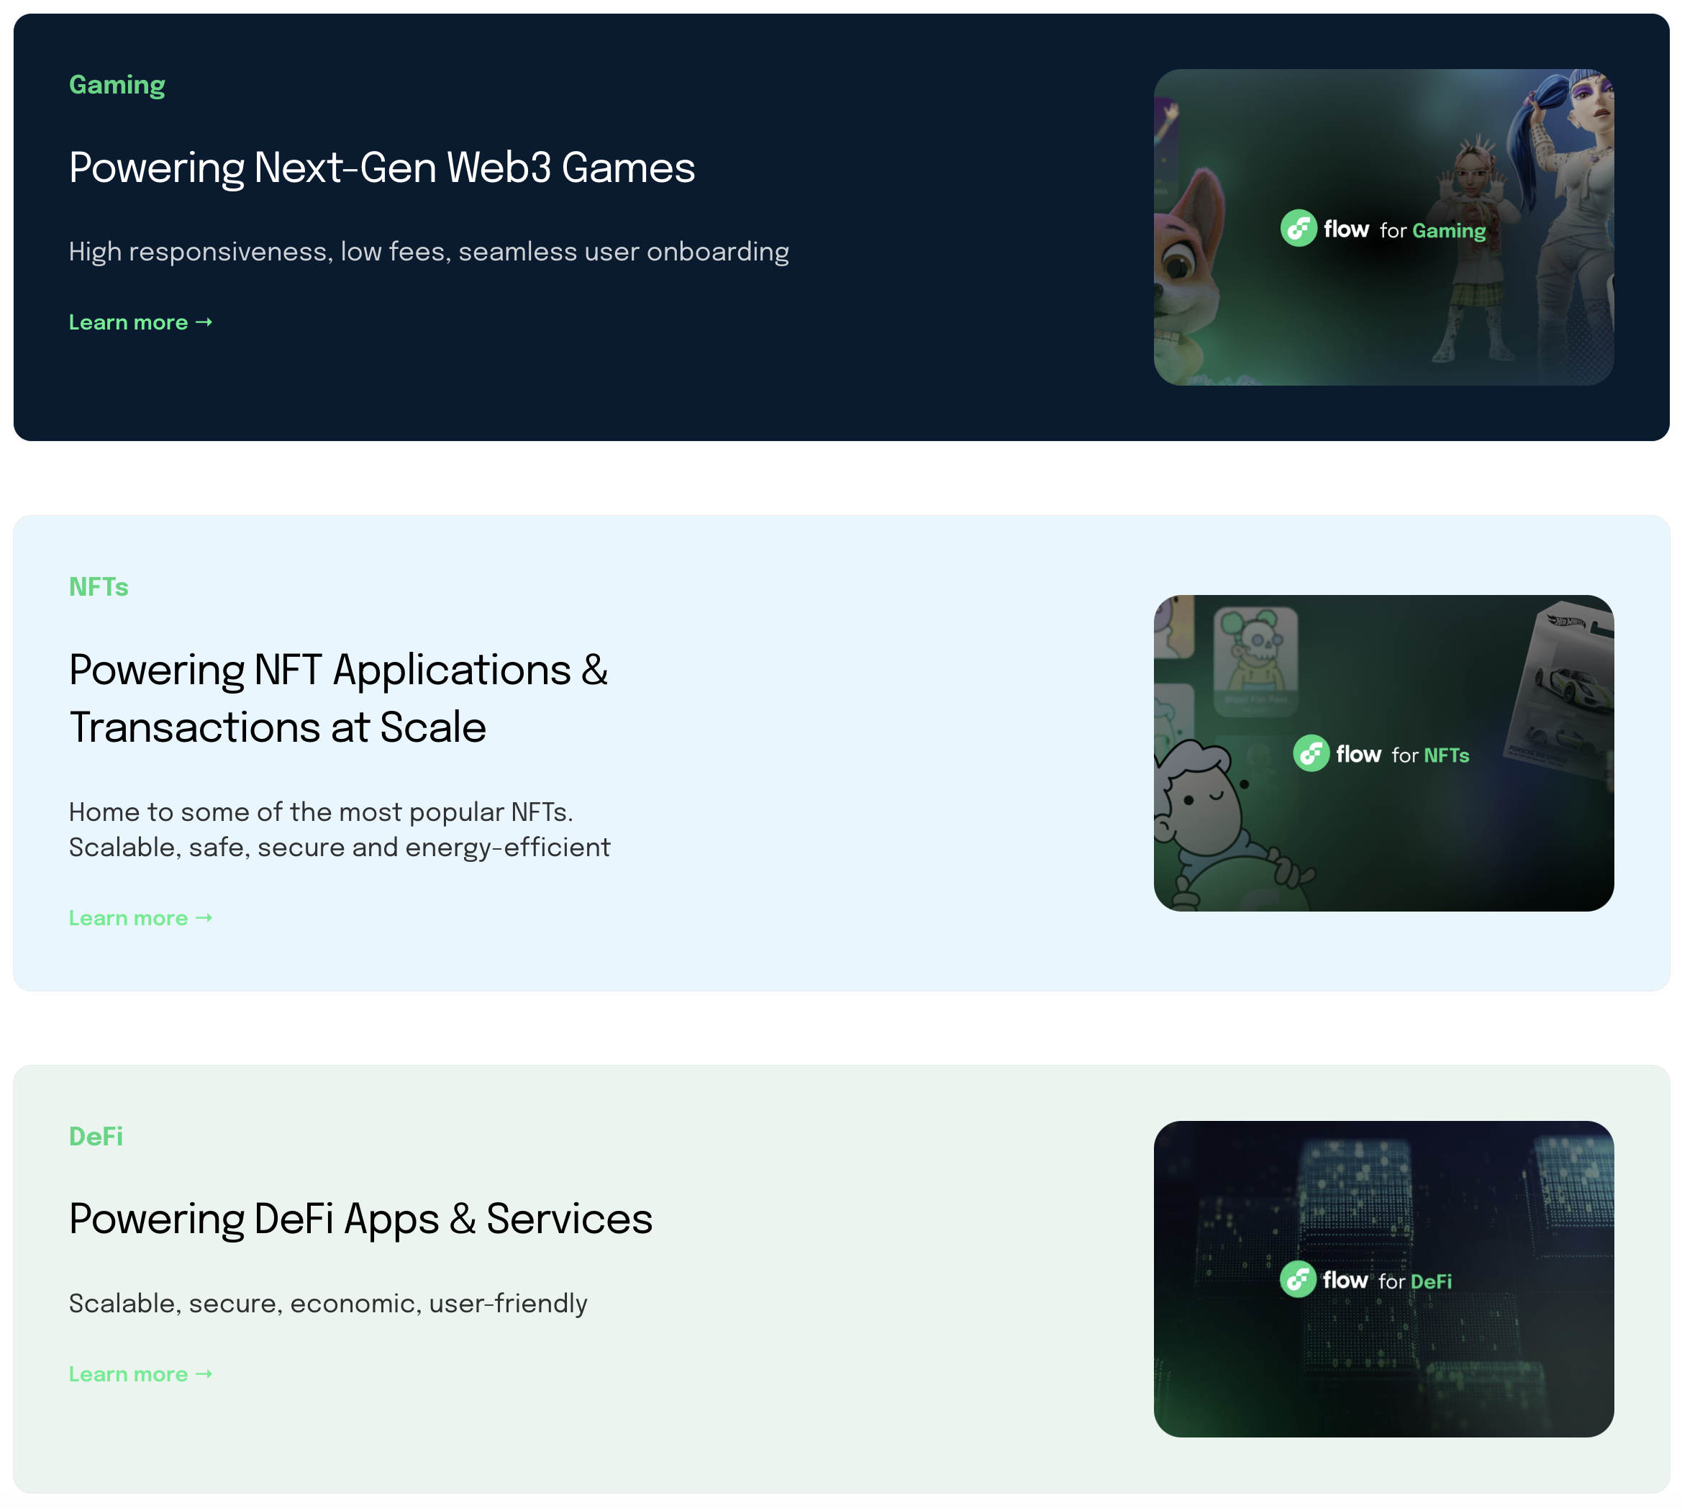Click the Flow logo icon in NFTs banner
This screenshot has width=1682, height=1508.
[x=1310, y=753]
